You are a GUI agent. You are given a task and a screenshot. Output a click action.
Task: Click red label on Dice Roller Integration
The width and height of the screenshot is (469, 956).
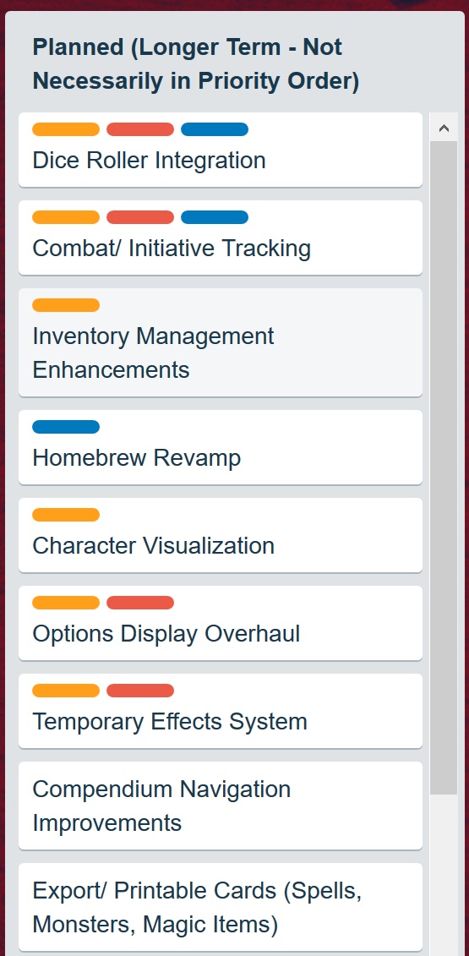click(x=140, y=129)
